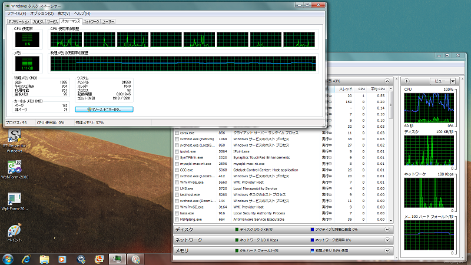Screen dimensions: 471x265
Task: Click the last CPU core history graph
Action: [x=299, y=39]
